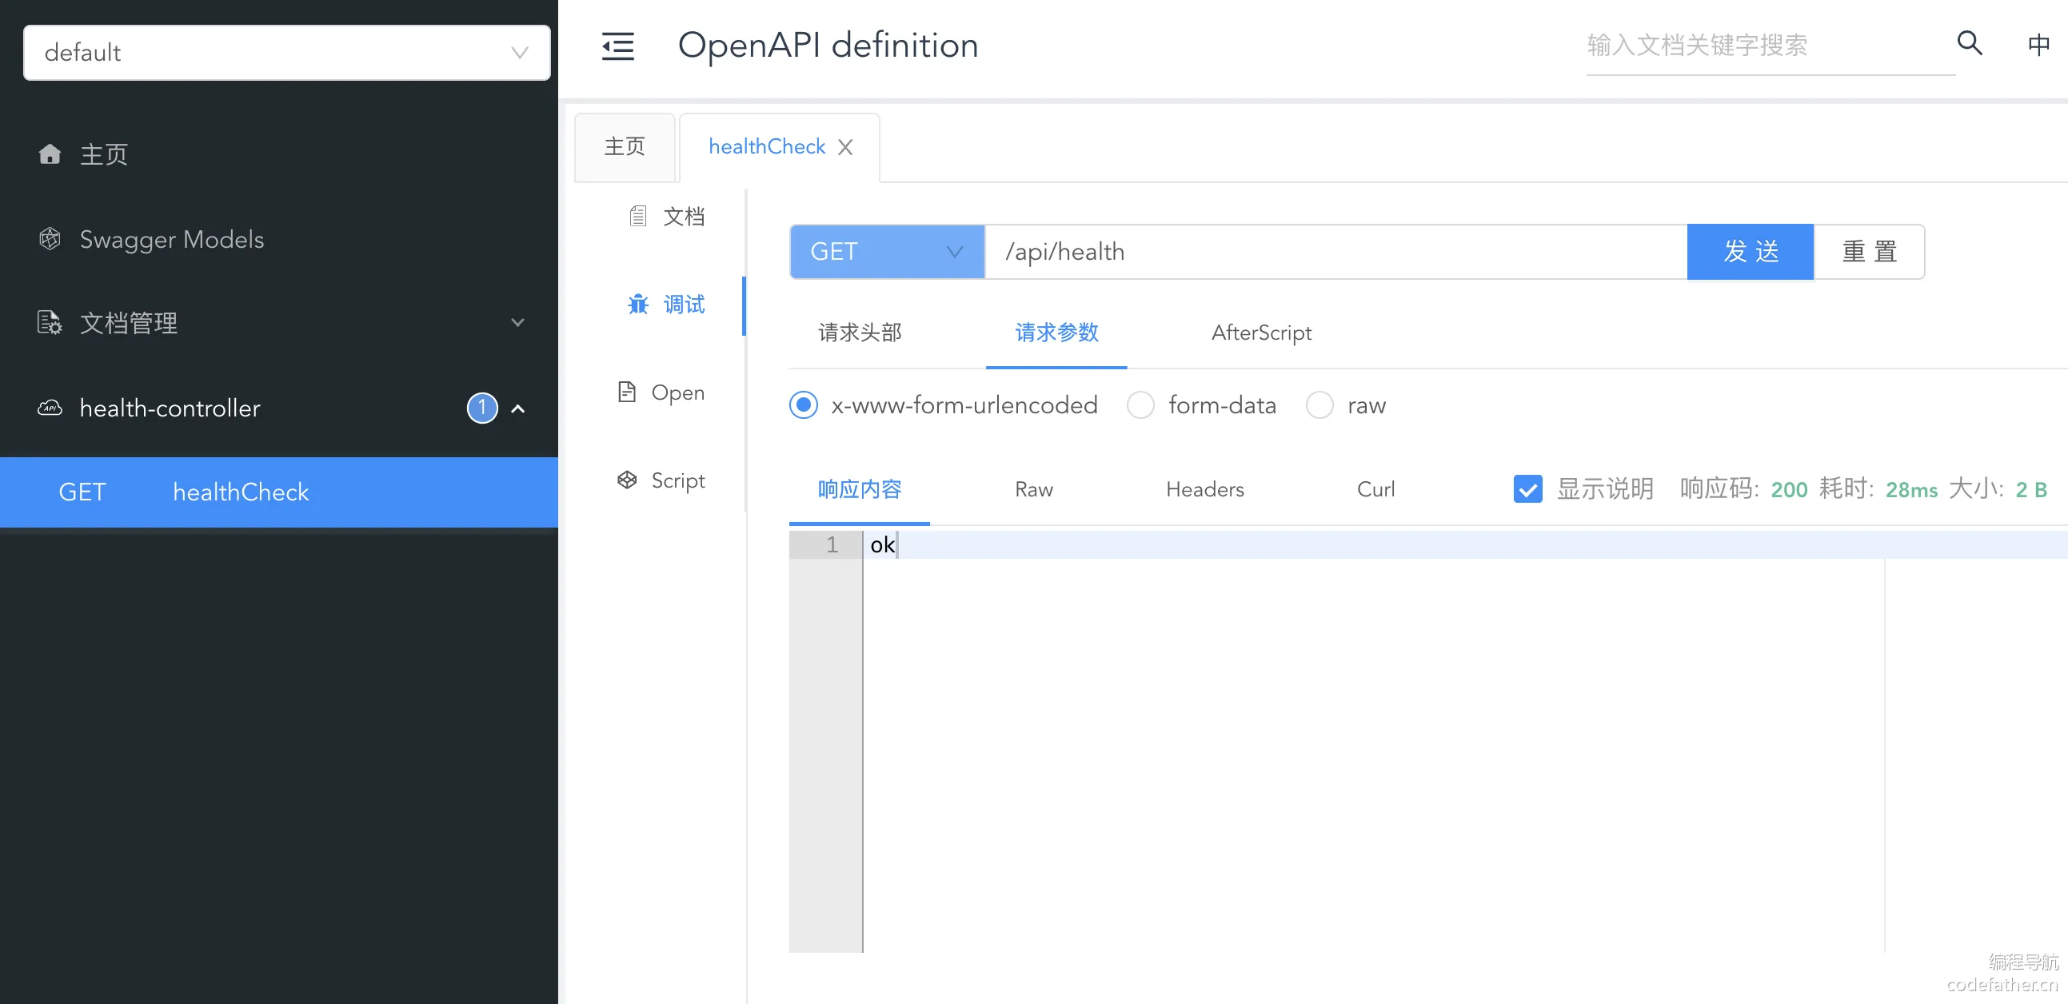Collapse the health-controller chevron

coord(518,408)
